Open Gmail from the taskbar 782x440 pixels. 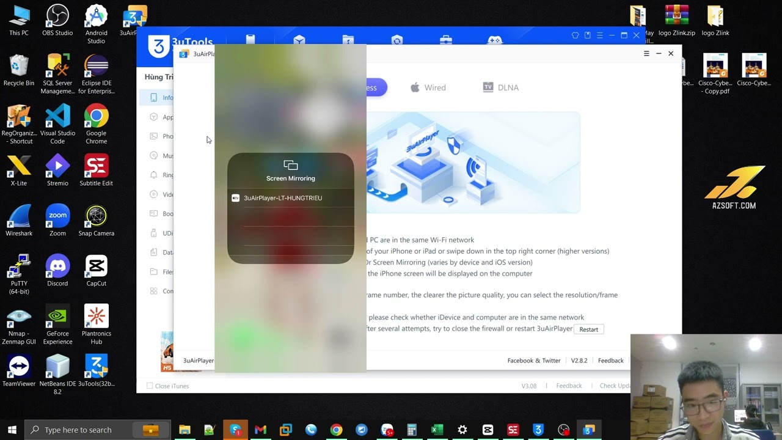260,430
